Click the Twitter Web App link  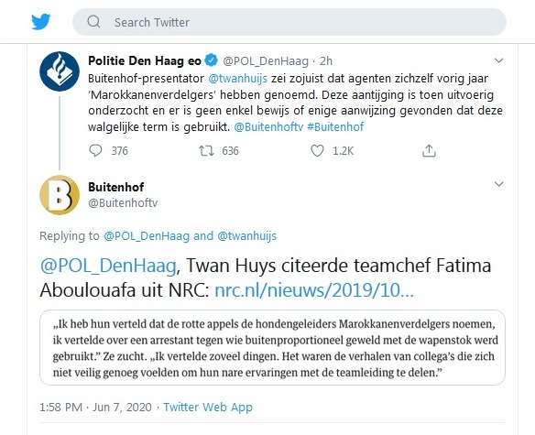(208, 407)
